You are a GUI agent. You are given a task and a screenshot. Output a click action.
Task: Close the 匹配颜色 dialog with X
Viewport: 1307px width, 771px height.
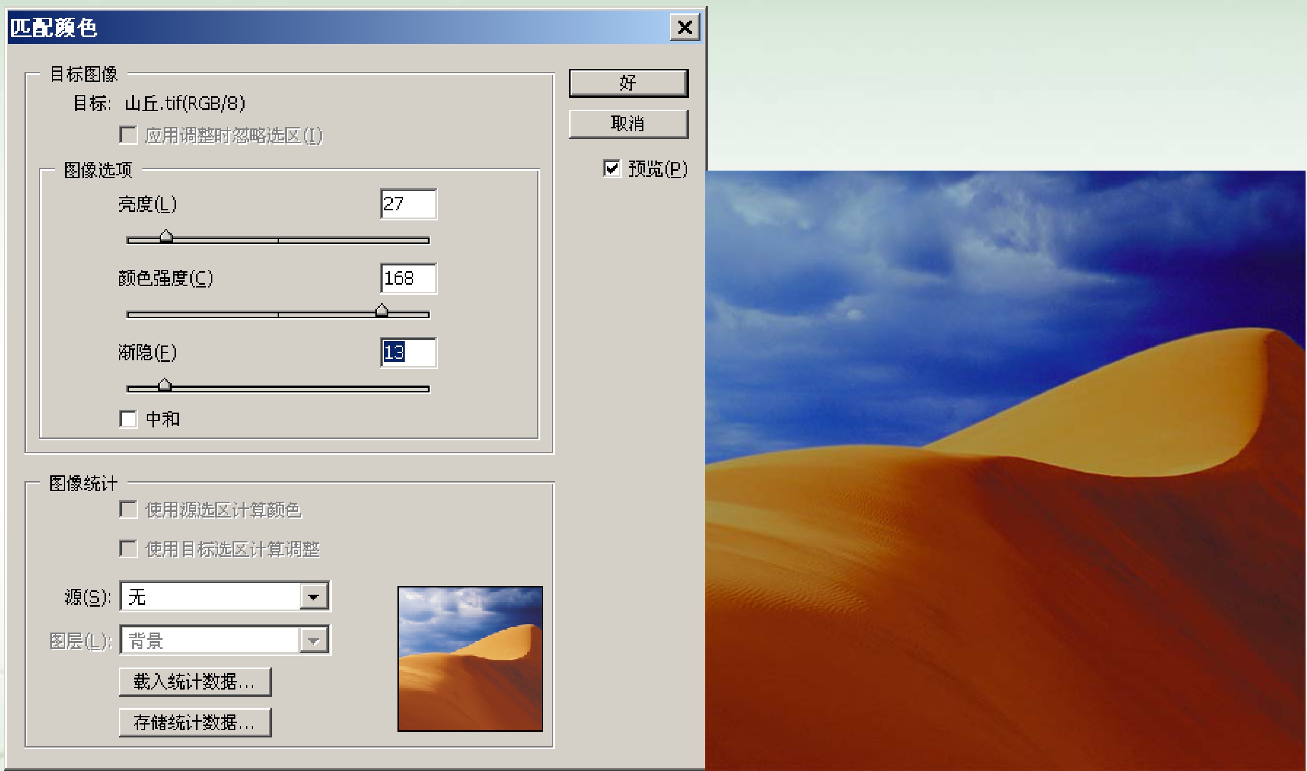tap(685, 27)
